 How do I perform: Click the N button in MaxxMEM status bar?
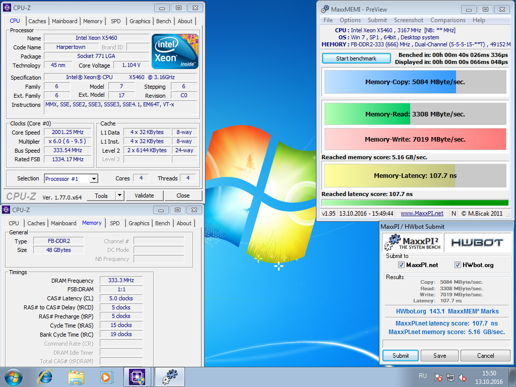[x=454, y=214]
